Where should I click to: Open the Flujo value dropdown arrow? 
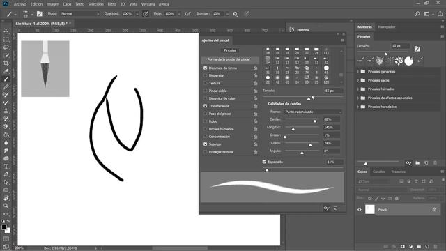tap(179, 14)
